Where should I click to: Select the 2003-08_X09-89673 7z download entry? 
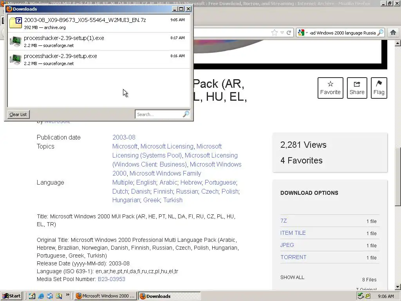99,23
